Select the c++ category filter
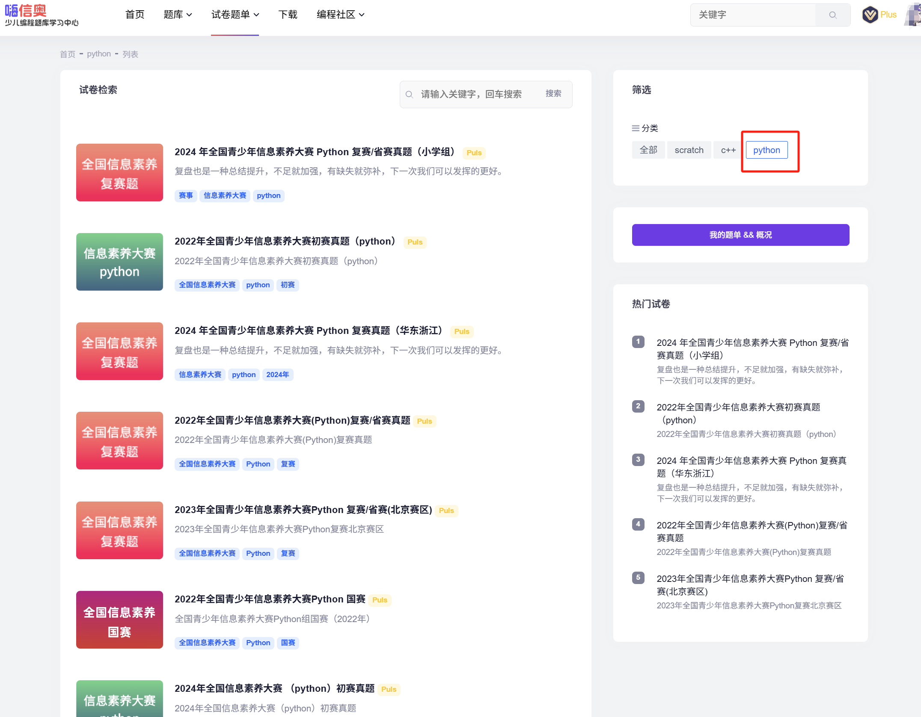This screenshot has height=717, width=921. pos(728,150)
